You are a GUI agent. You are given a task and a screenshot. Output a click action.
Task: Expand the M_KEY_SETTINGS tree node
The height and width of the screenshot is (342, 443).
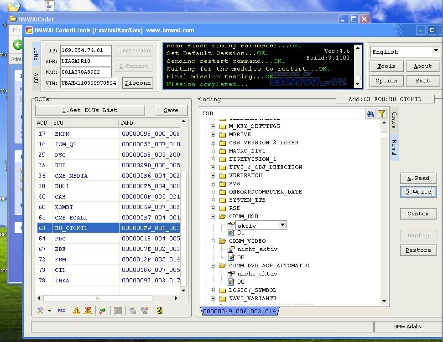pos(213,126)
